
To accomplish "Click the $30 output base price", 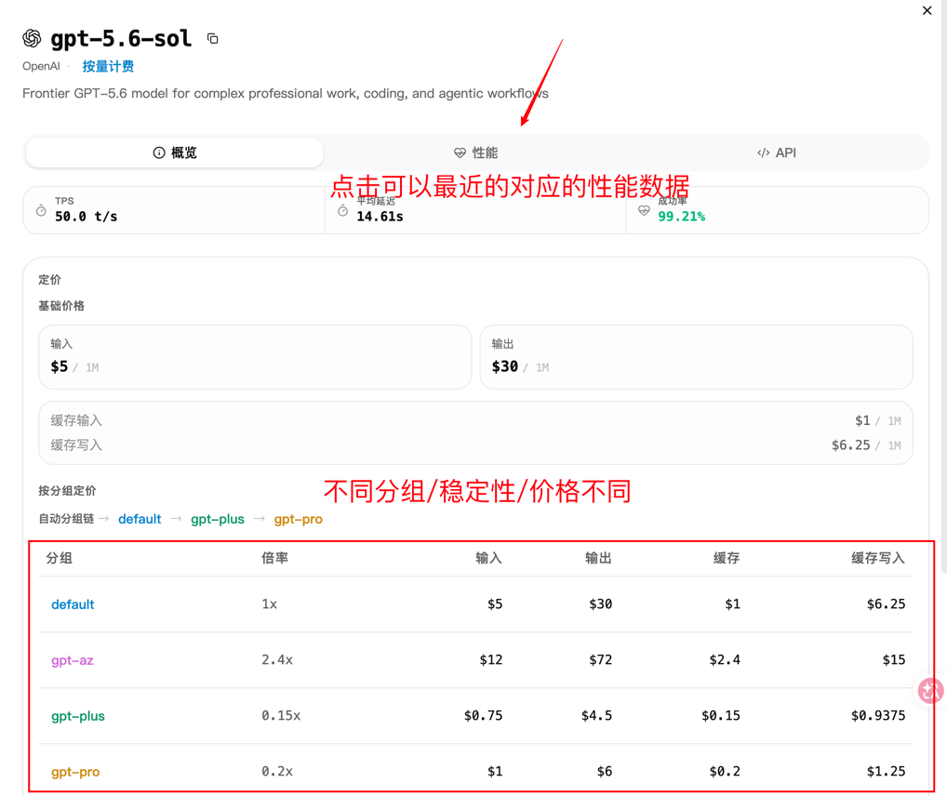I will coord(505,366).
